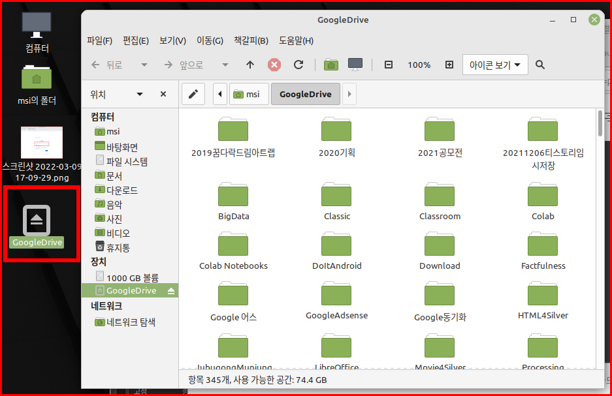Select the Colab folder
The image size is (612, 396).
tap(543, 202)
